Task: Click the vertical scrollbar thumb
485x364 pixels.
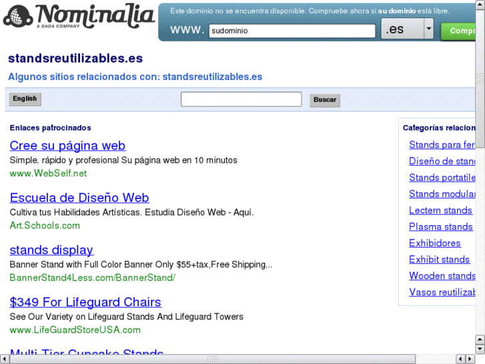Action: coord(480,79)
